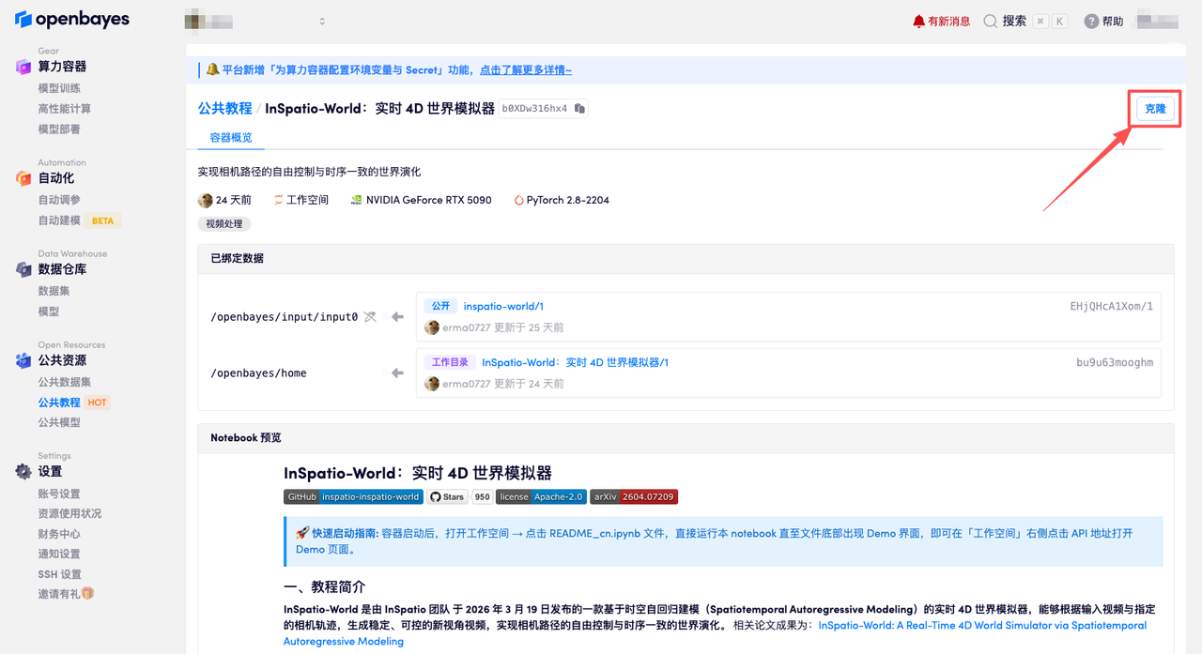Viewport: 1202px width, 654px height.
Task: Open 数据集 menu item
Action: [54, 291]
